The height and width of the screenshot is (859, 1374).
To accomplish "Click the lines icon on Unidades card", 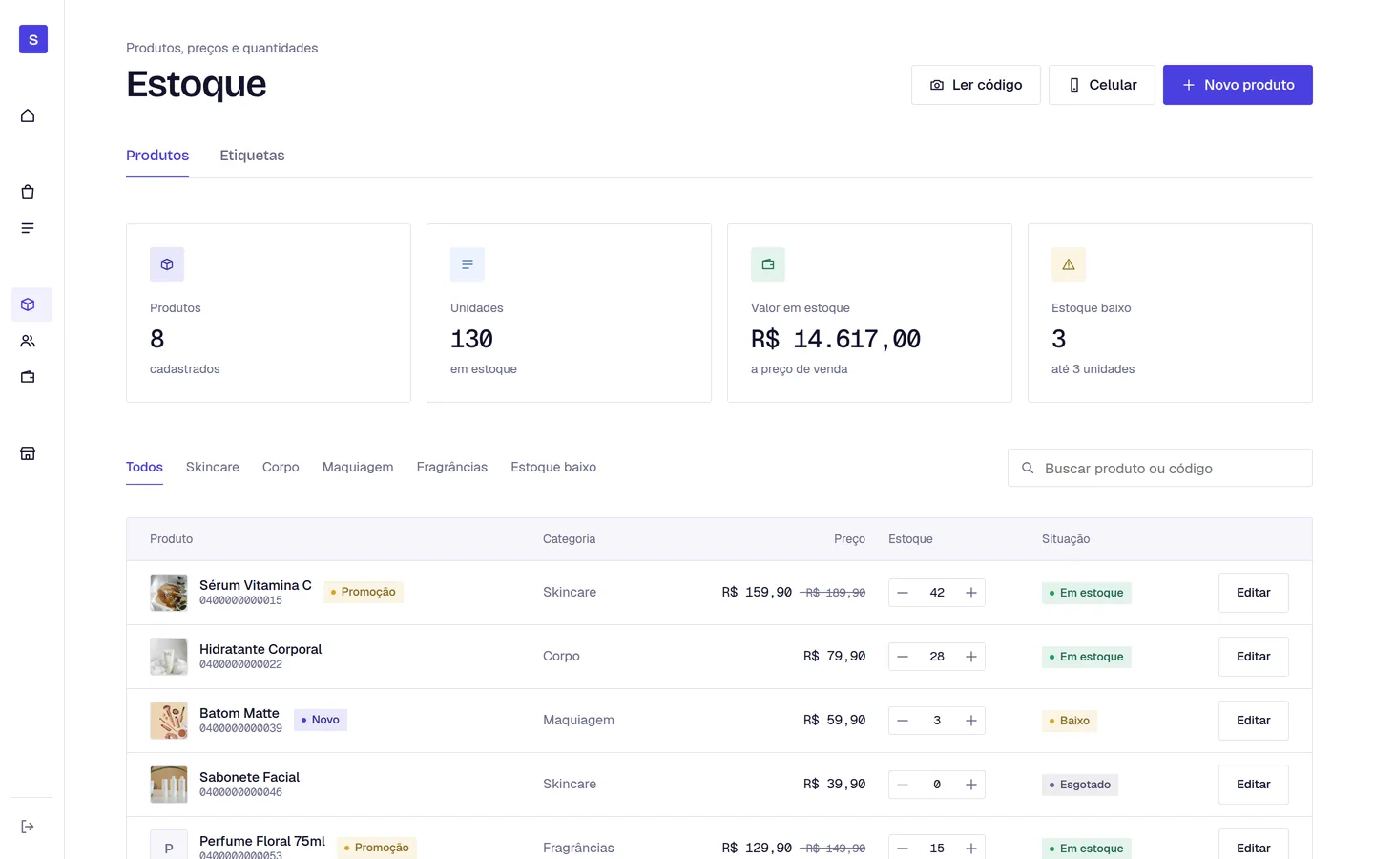I will (468, 264).
